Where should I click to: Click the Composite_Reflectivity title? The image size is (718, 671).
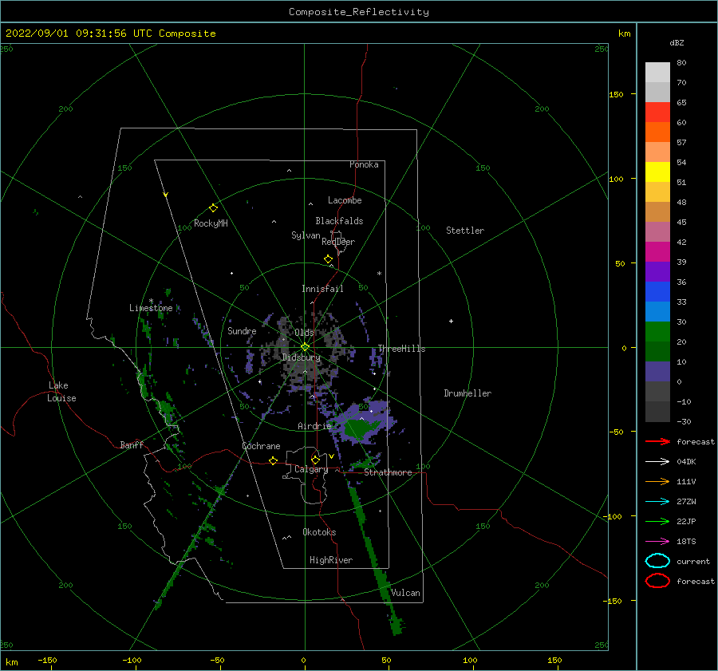pos(358,12)
